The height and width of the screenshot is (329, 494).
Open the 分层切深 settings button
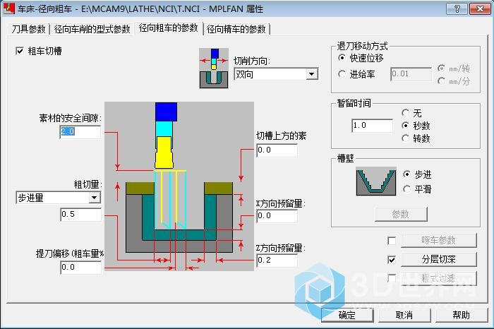pos(438,259)
